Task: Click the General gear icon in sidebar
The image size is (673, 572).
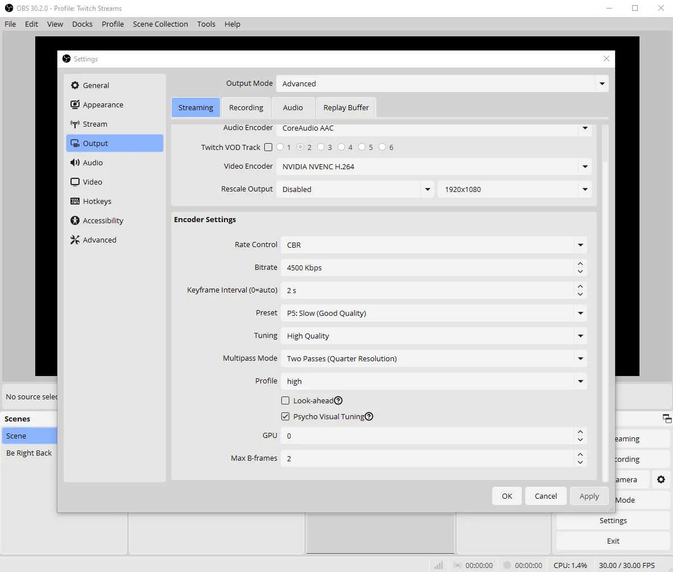Action: [75, 85]
